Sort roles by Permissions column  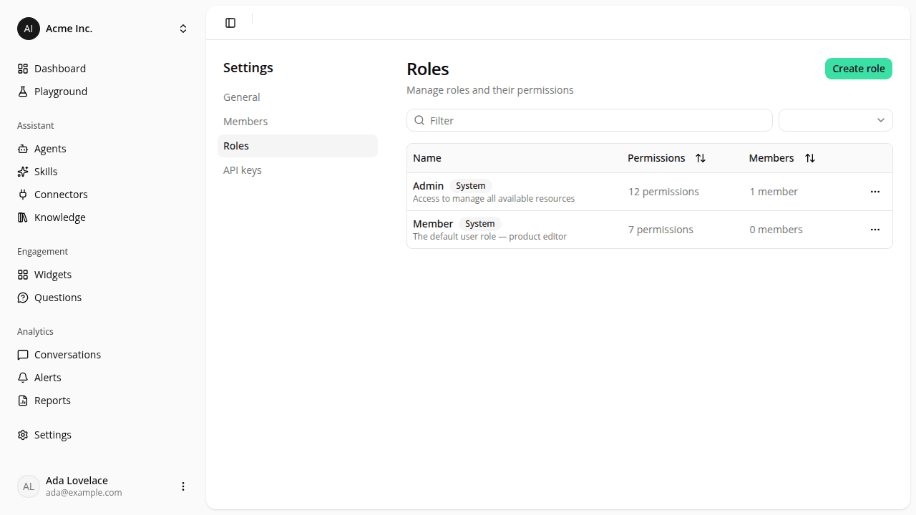[701, 158]
